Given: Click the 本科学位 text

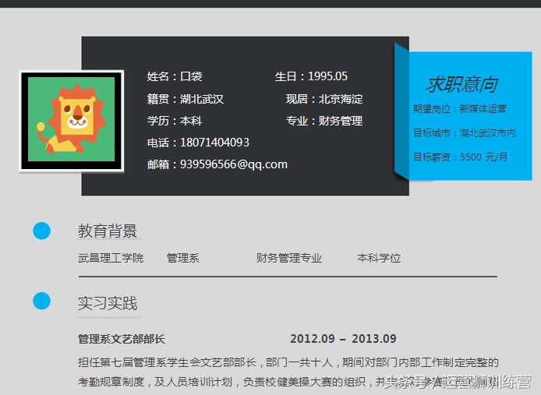Looking at the screenshot, I should (x=379, y=258).
